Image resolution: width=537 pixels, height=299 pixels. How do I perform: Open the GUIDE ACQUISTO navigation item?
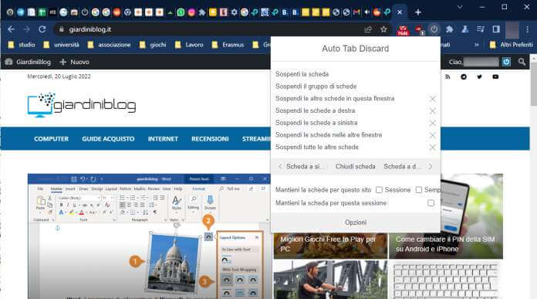pos(108,139)
